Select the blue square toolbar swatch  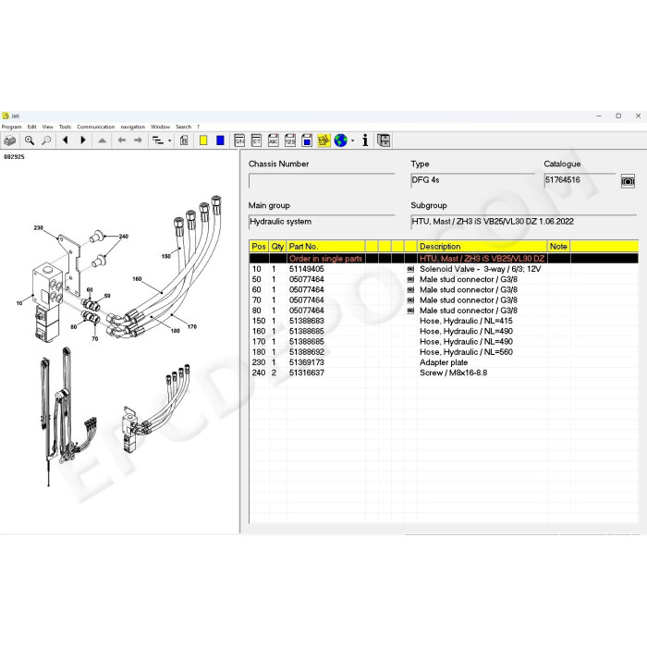(x=220, y=140)
